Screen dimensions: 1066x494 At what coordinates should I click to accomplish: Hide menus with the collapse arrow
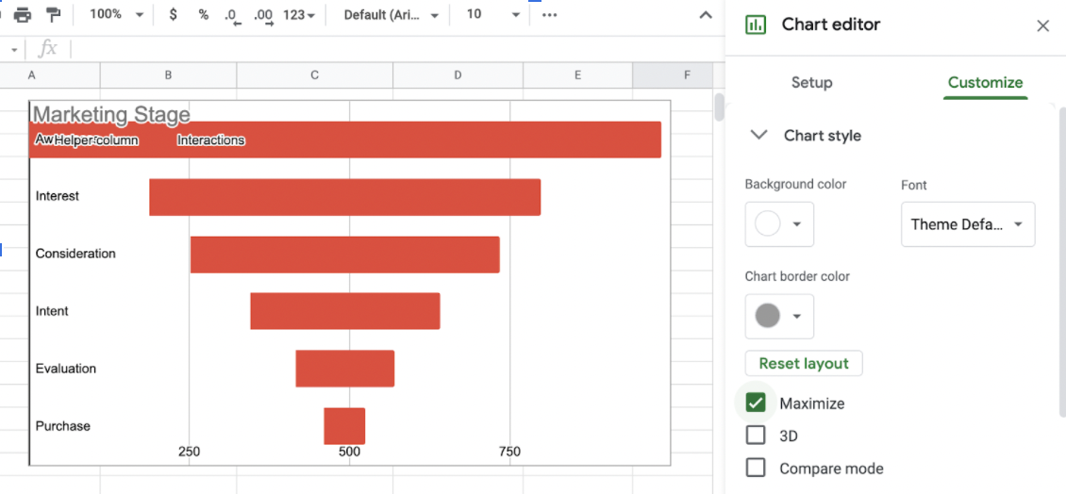705,15
